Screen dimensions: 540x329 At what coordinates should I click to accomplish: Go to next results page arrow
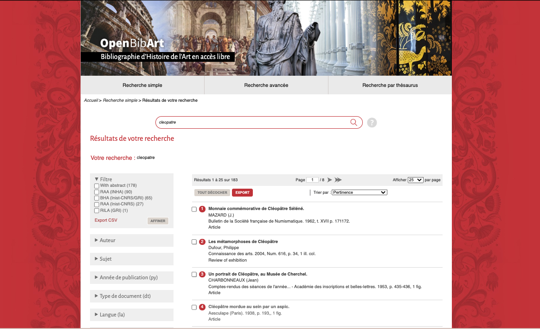tap(329, 180)
